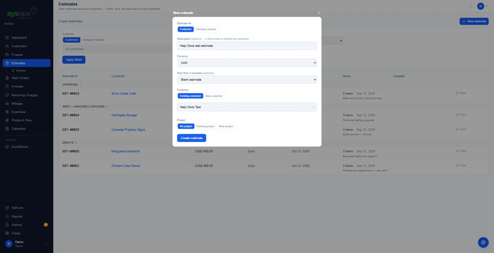Click the New estimate button in header
The height and width of the screenshot is (253, 494).
click(x=474, y=21)
